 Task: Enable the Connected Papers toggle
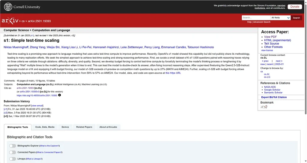point(12,152)
